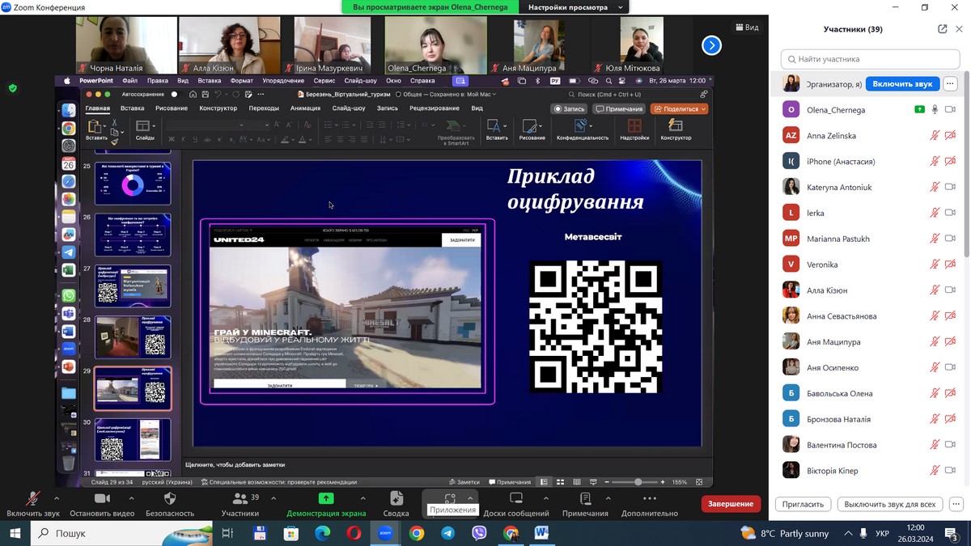Open more options for the organizer row
Screen dimensions: 971x546
950,83
